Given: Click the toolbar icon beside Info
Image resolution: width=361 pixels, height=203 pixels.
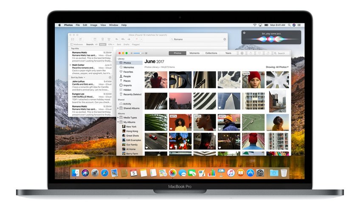Looking at the screenshot, I should (251, 53).
